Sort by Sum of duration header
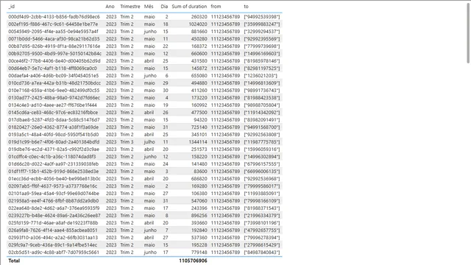The width and height of the screenshot is (471, 265). (x=189, y=7)
